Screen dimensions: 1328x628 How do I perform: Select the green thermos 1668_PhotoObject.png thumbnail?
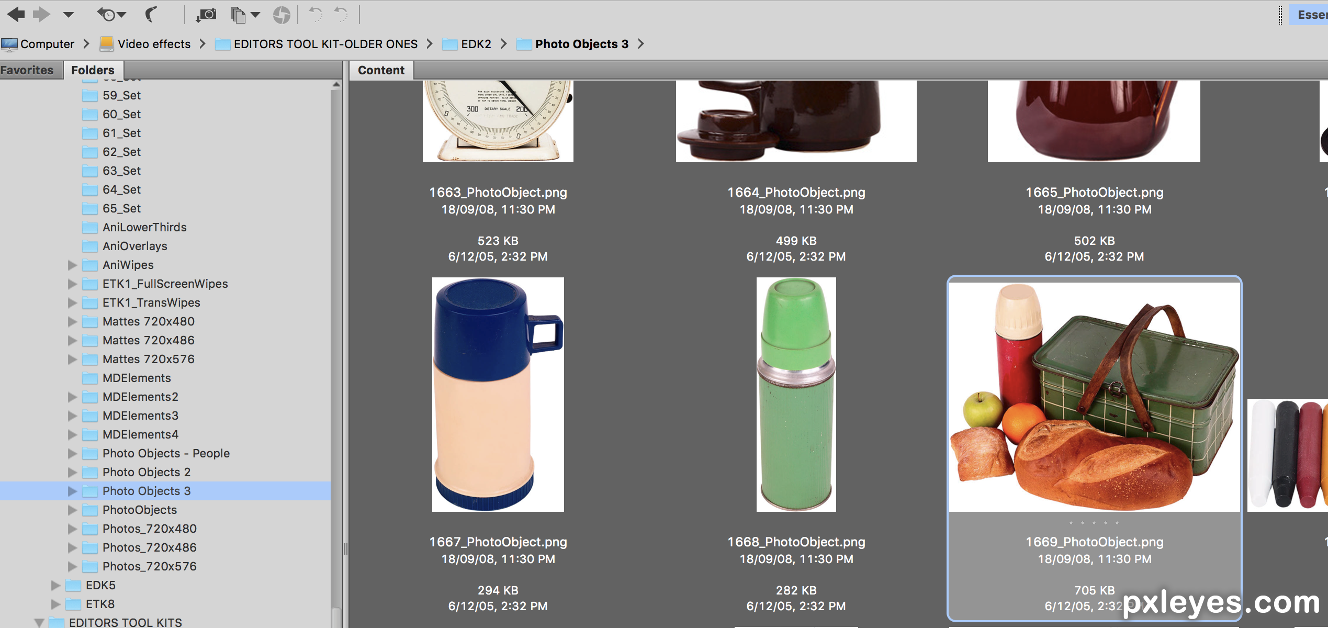pyautogui.click(x=796, y=395)
